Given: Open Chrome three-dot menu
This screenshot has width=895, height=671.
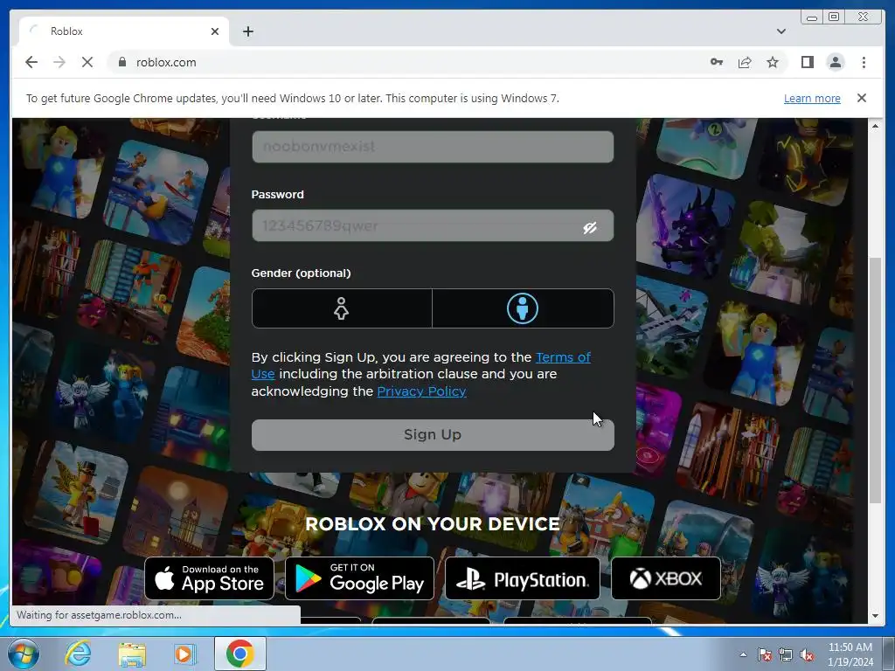Looking at the screenshot, I should 864,62.
